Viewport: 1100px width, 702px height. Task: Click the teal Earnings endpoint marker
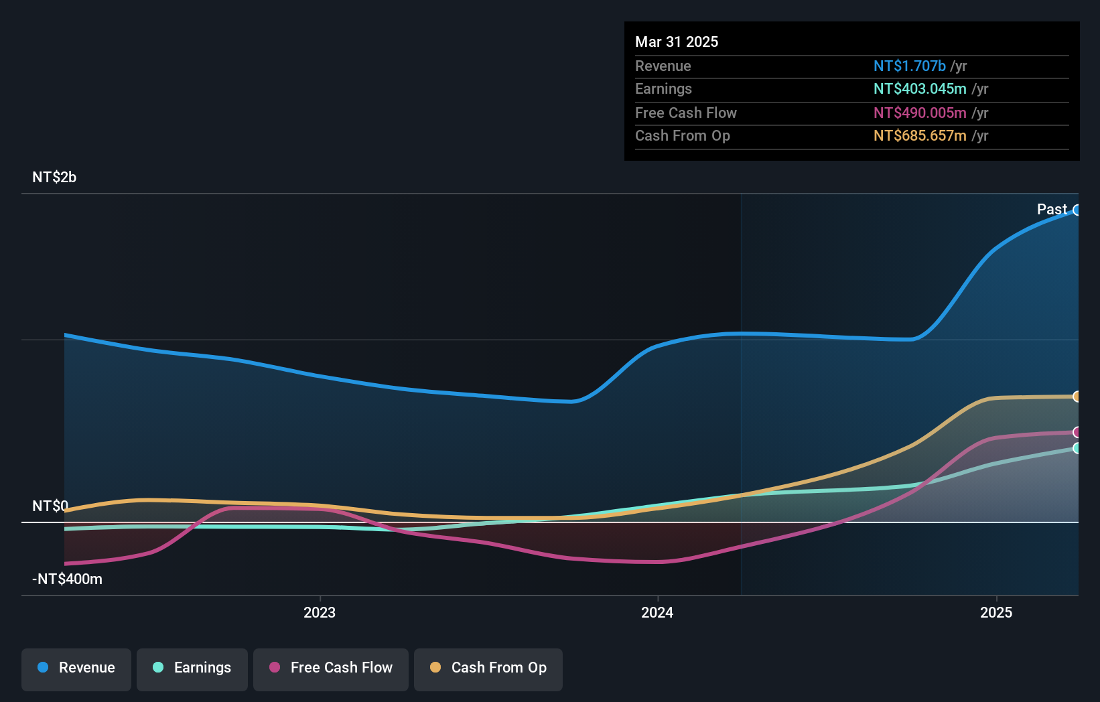(1077, 448)
